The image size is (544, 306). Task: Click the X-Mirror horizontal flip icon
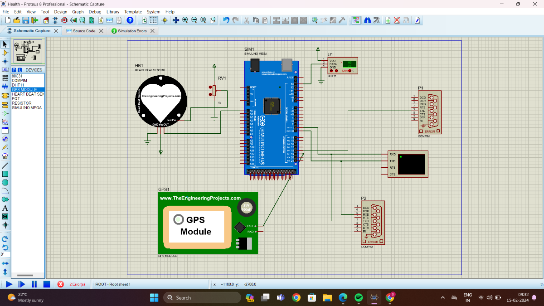5,263
